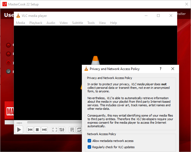Click the help question mark in Privacy dialog
This screenshot has height=152, width=191.
(161, 69)
